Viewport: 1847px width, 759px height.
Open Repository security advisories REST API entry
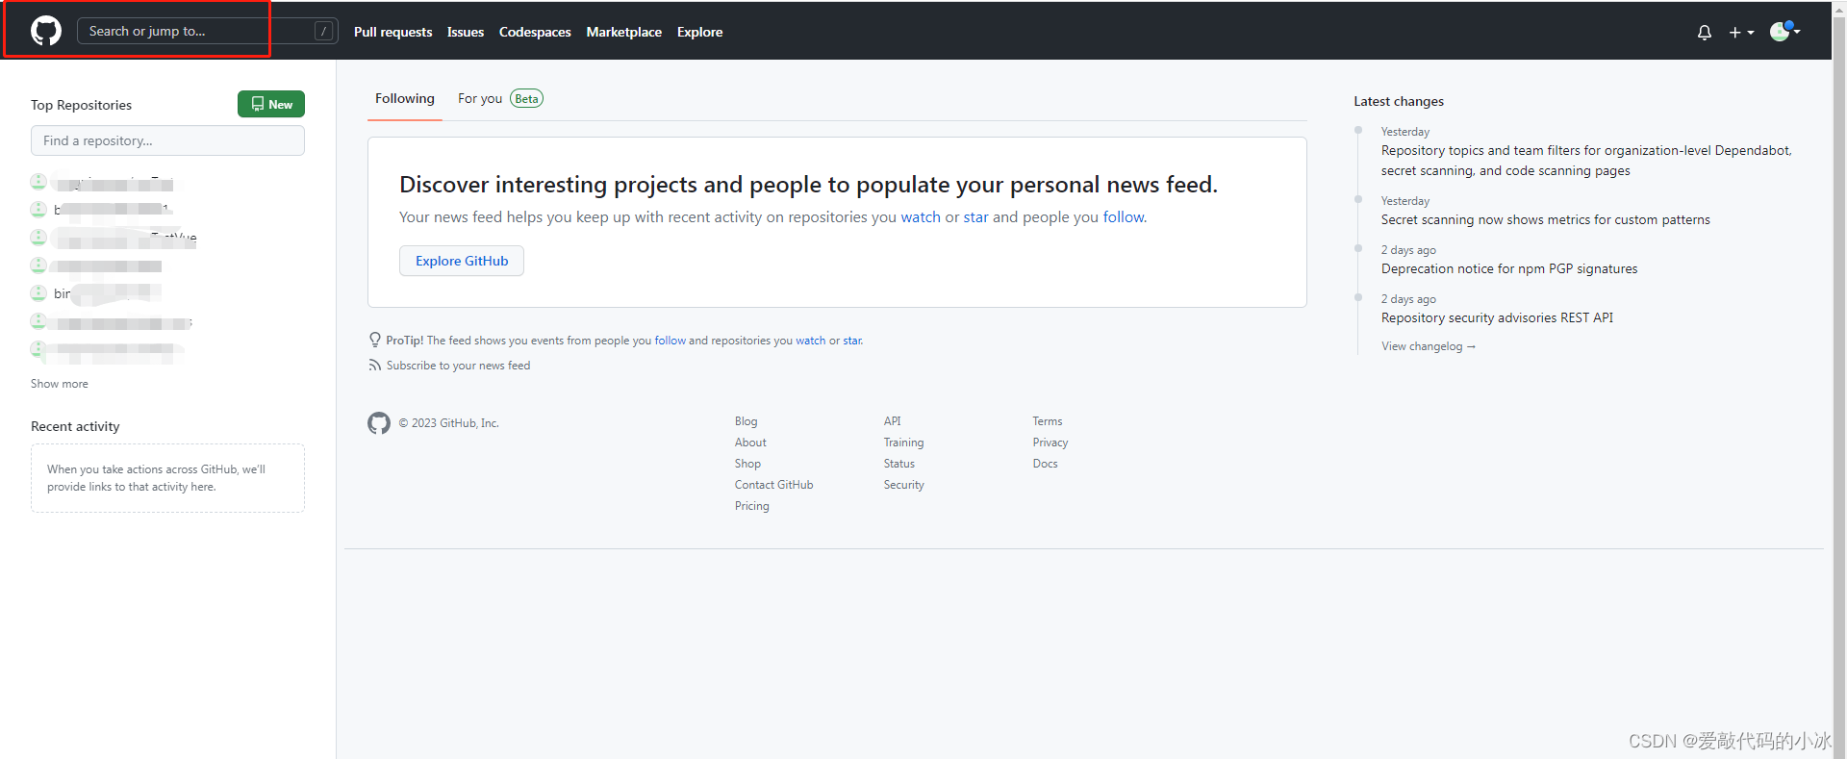pos(1497,318)
